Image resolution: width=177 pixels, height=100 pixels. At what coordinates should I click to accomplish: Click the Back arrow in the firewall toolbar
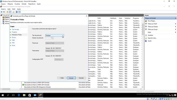coord(1,12)
